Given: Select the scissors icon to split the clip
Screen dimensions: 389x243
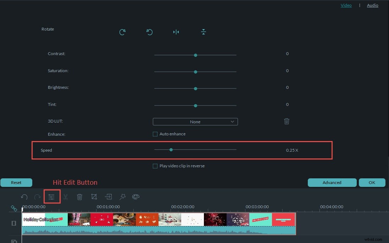Looking at the screenshot, I should point(66,196).
